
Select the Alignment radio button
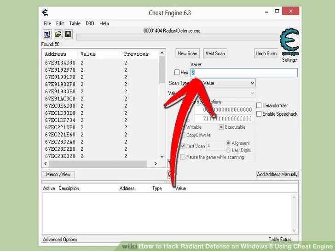click(x=228, y=143)
